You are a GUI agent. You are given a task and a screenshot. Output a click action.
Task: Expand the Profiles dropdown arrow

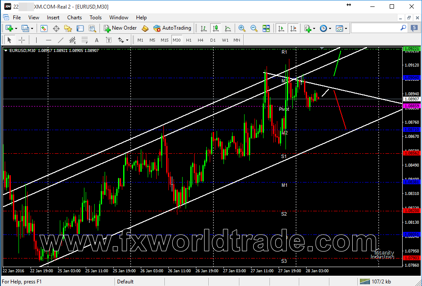[32, 28]
